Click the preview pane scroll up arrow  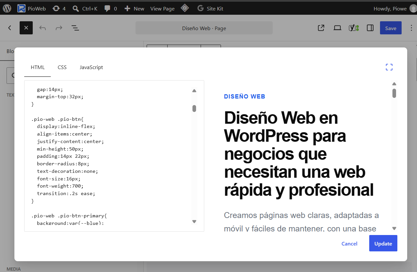pos(394,84)
